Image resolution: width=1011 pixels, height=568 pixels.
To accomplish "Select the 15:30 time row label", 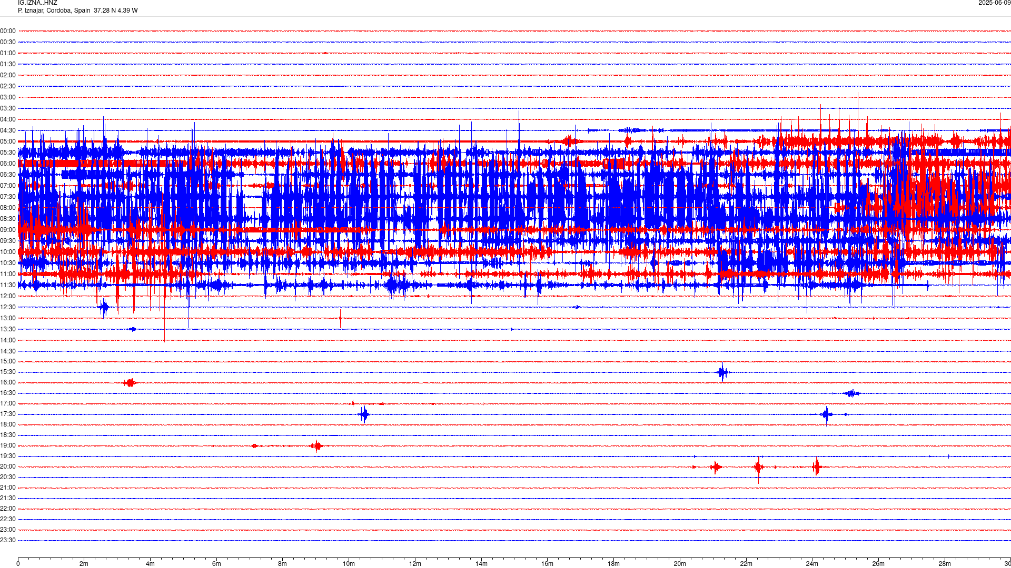I will click(8, 372).
